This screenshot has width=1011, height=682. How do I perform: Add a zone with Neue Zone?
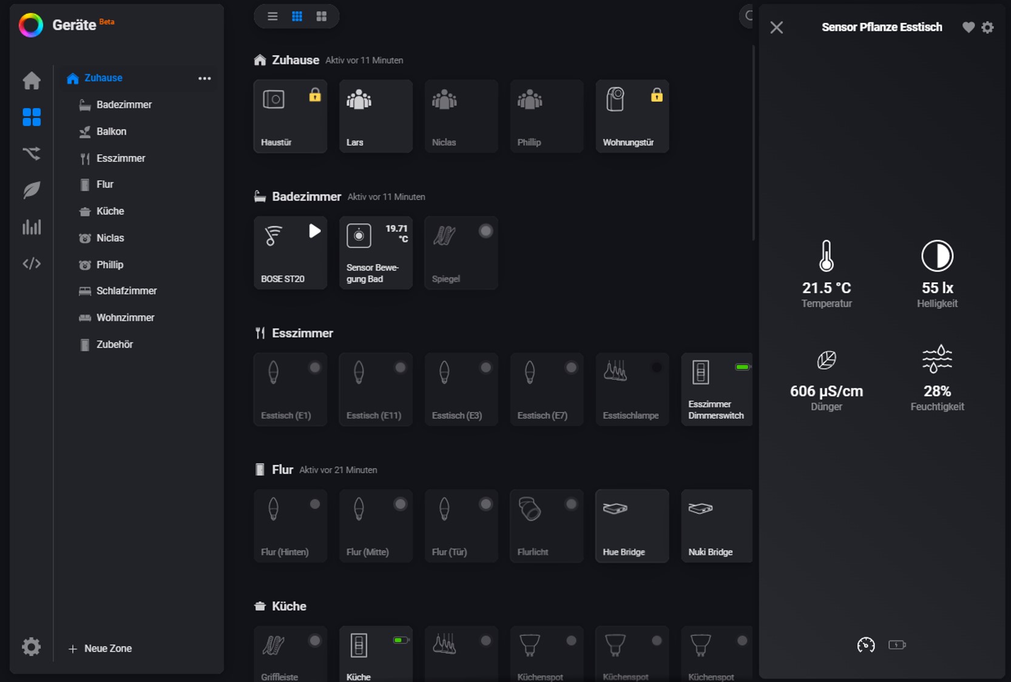click(x=100, y=649)
